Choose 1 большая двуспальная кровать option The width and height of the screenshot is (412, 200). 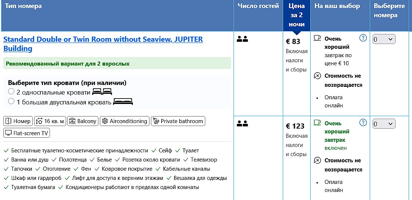11,101
